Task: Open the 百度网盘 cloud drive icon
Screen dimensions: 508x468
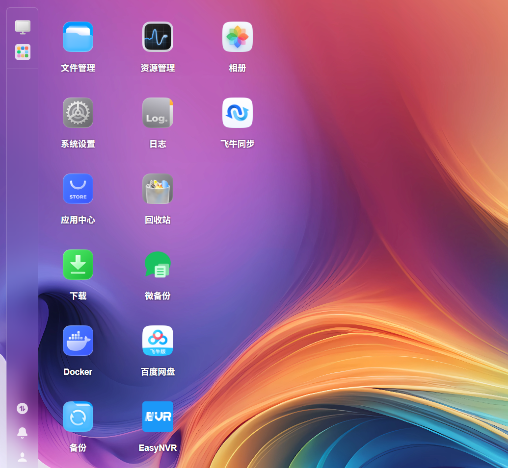Action: tap(158, 341)
